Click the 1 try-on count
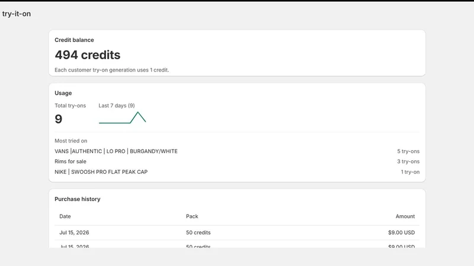The height and width of the screenshot is (266, 474). tap(410, 172)
